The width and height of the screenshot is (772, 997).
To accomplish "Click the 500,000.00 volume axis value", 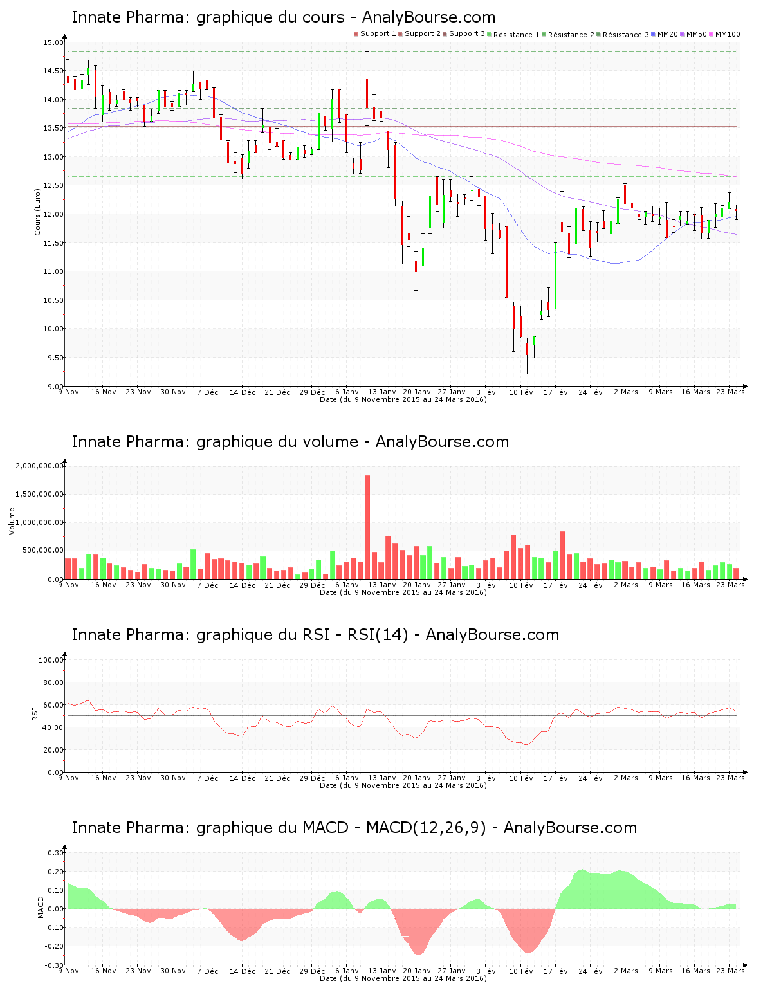I will point(44,551).
